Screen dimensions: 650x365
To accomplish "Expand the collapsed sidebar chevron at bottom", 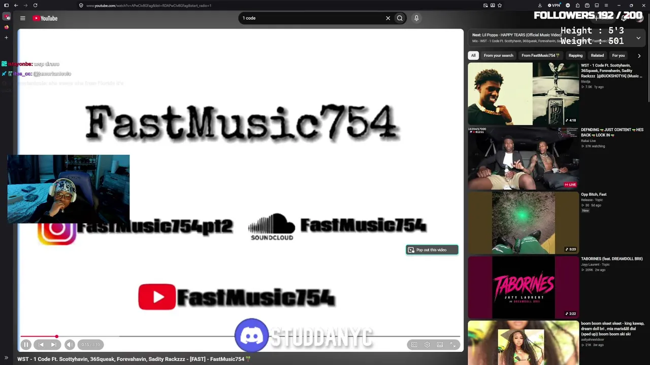I will tap(6, 358).
